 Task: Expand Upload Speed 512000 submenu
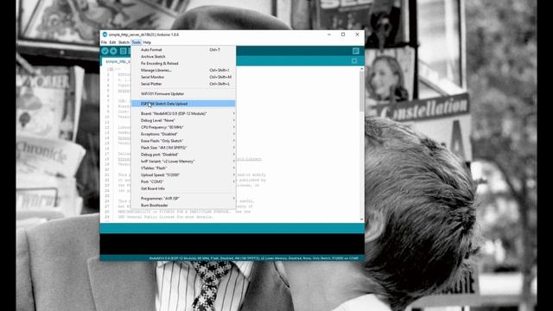pyautogui.click(x=183, y=175)
